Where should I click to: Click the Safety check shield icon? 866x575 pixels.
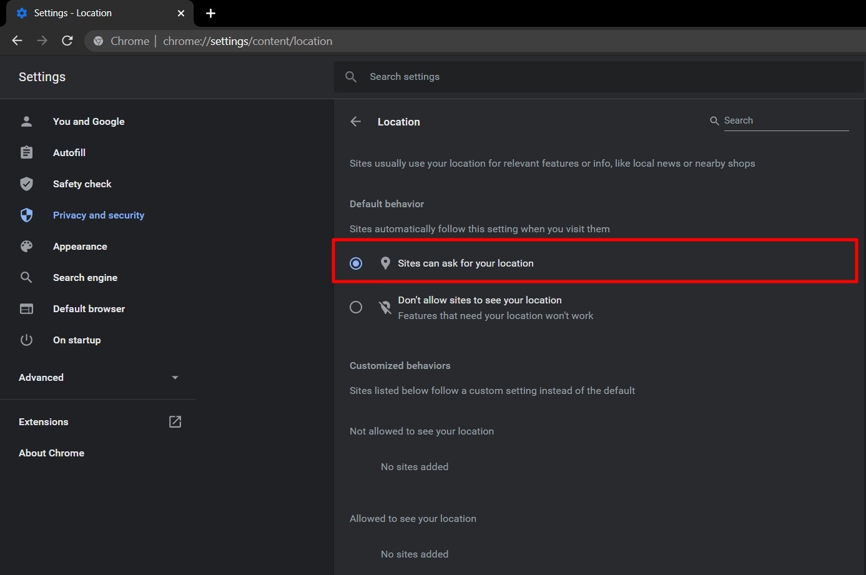tap(26, 184)
